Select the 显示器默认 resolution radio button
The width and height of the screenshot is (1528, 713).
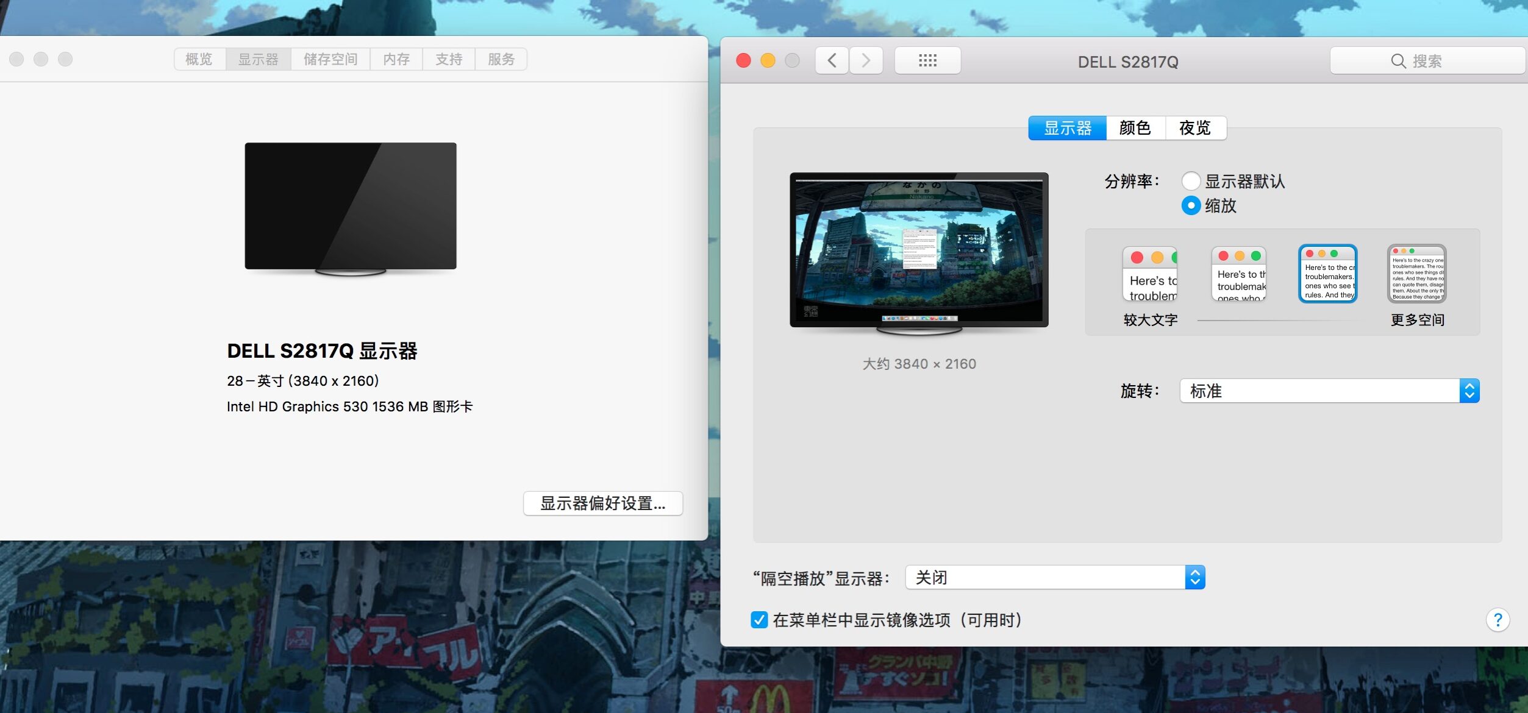1191,181
